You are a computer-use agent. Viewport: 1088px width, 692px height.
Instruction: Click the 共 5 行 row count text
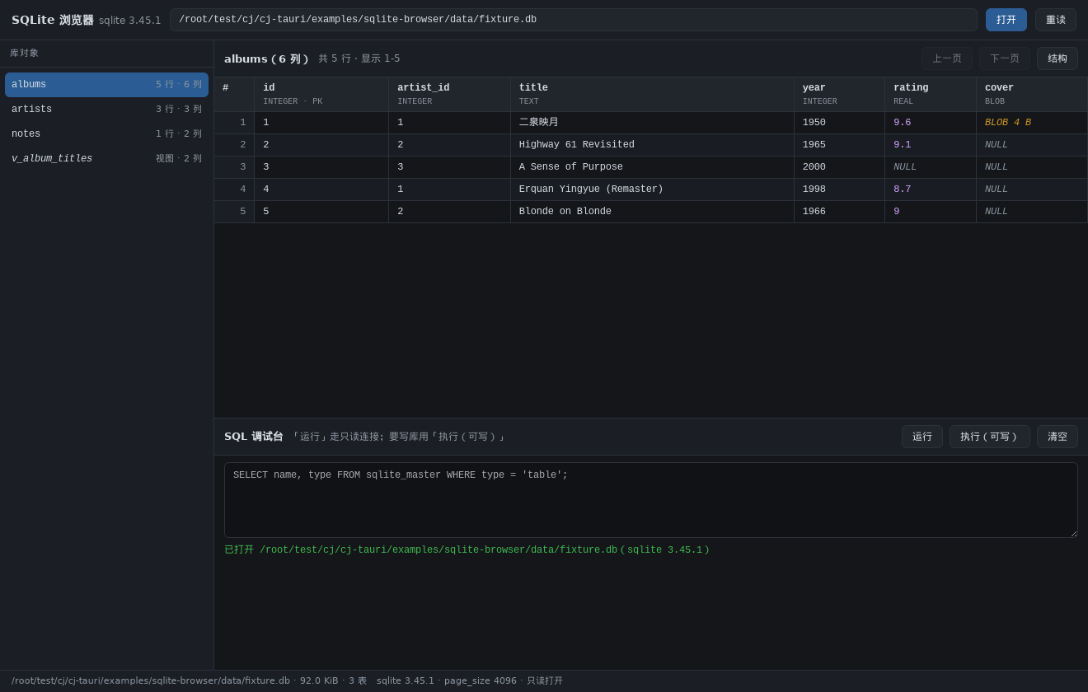[335, 58]
